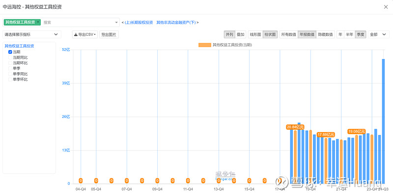This screenshot has width=393, height=195.
Task: Expand the 全部 time range dropdown
Action: click(x=379, y=34)
